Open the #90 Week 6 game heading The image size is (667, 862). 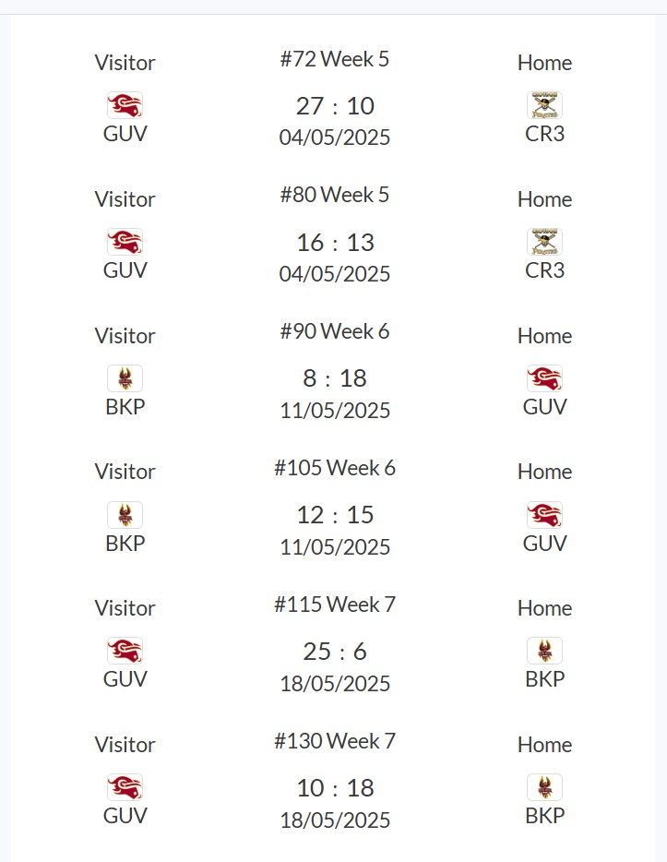(x=335, y=331)
